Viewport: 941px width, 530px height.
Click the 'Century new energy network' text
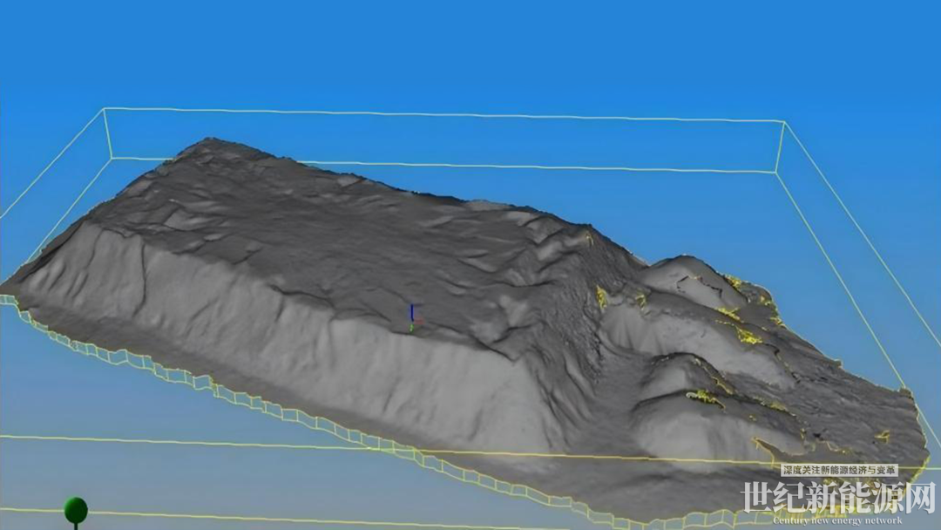[837, 520]
